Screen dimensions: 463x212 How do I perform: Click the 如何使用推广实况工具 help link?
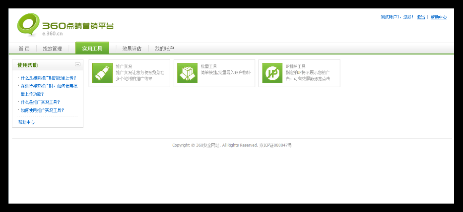point(42,110)
